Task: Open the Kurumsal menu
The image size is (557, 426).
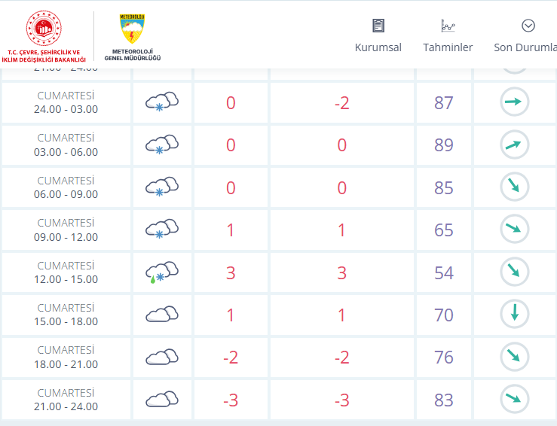Action: pyautogui.click(x=378, y=47)
